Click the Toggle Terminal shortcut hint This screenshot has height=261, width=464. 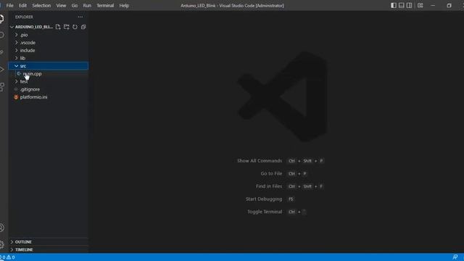tap(276, 212)
